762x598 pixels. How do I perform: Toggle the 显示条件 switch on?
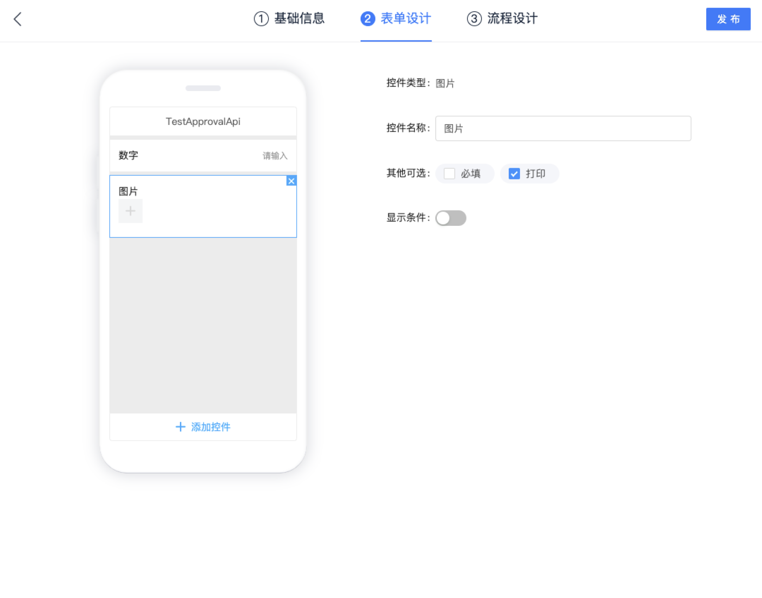[x=451, y=218]
